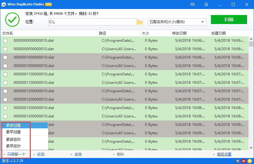
Task: Select 最早修改 from the popup menu
Action: (x=25, y=146)
